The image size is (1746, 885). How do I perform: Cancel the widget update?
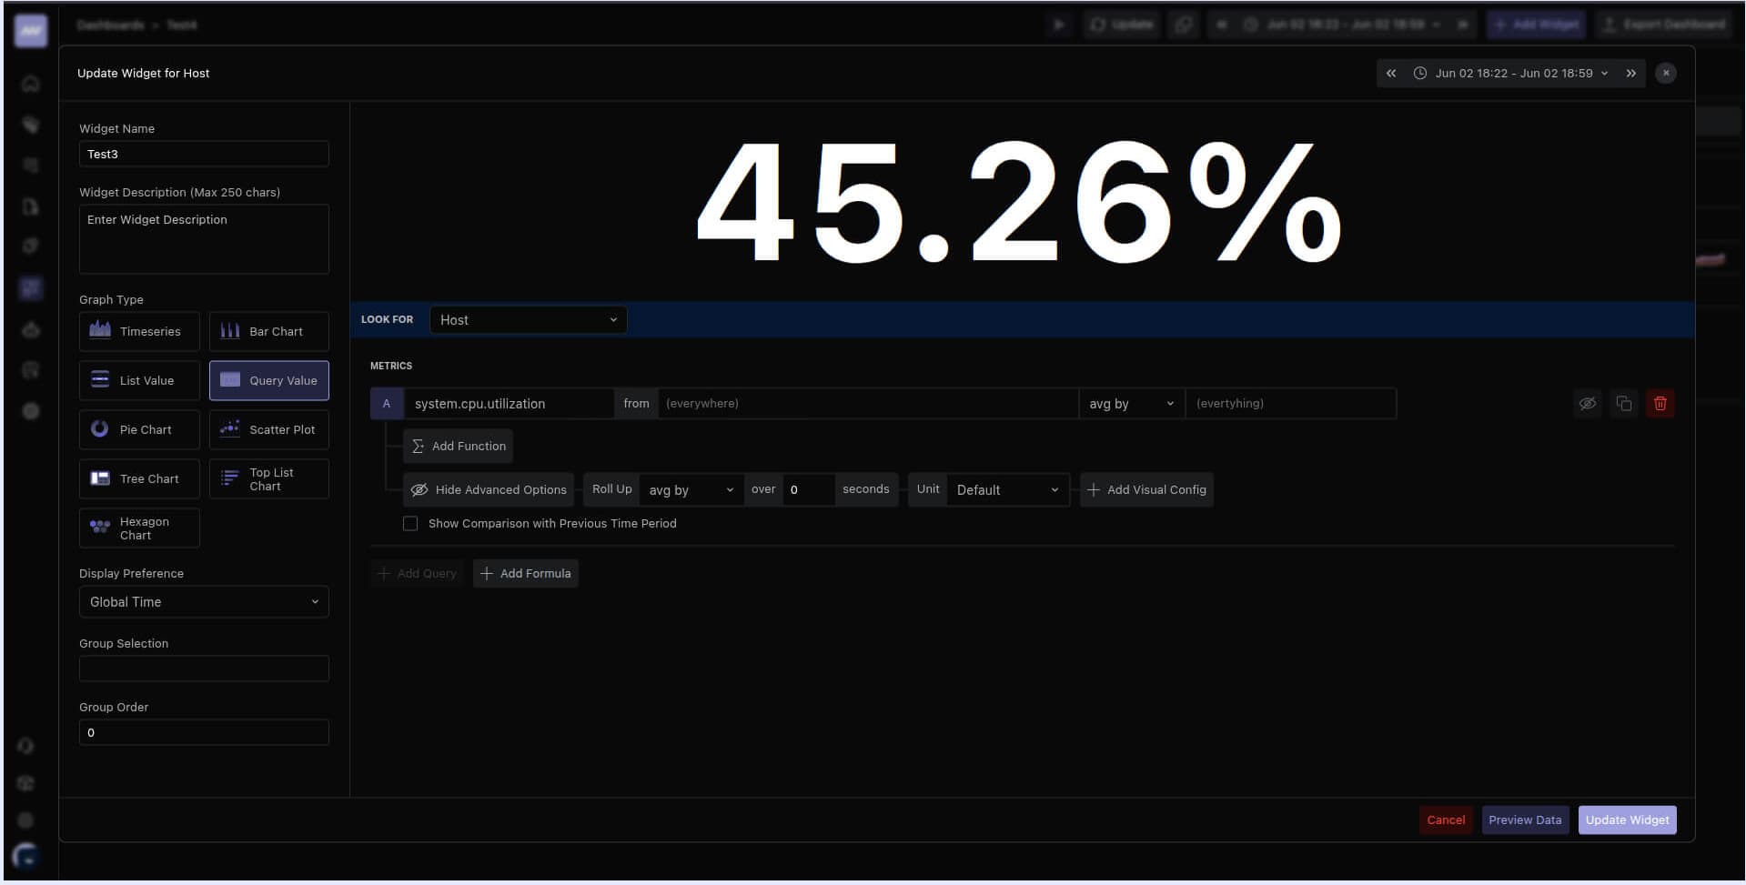(1446, 820)
